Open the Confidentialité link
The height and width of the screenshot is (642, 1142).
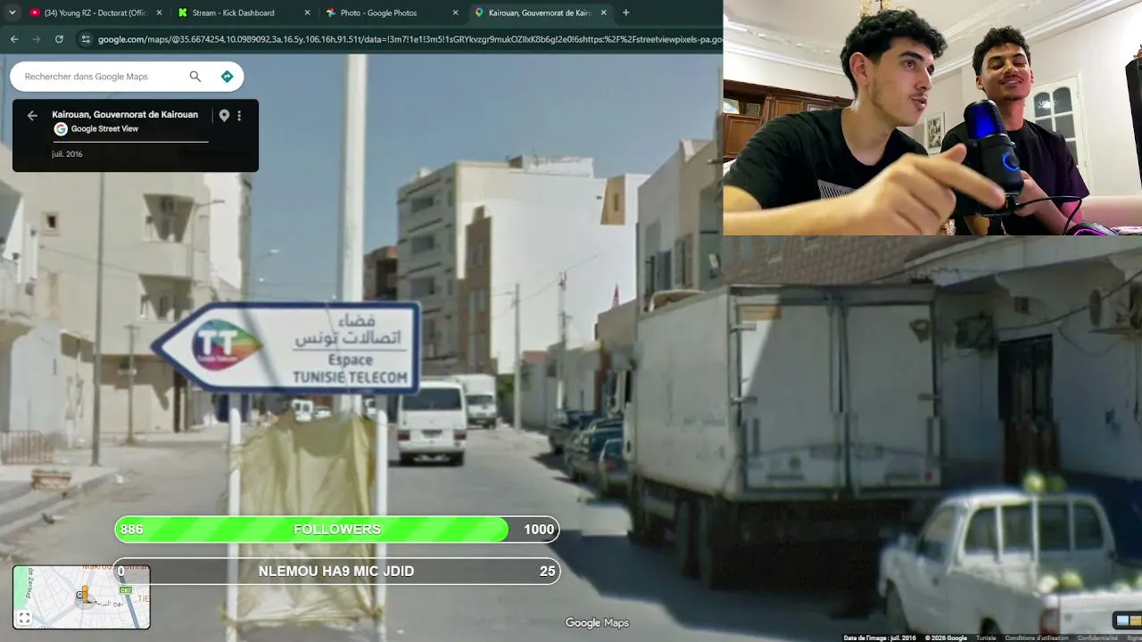[x=1097, y=638]
